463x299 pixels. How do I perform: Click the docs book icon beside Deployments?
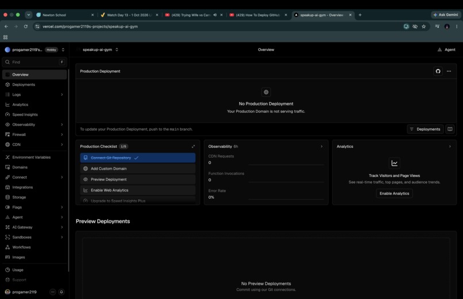(450, 129)
